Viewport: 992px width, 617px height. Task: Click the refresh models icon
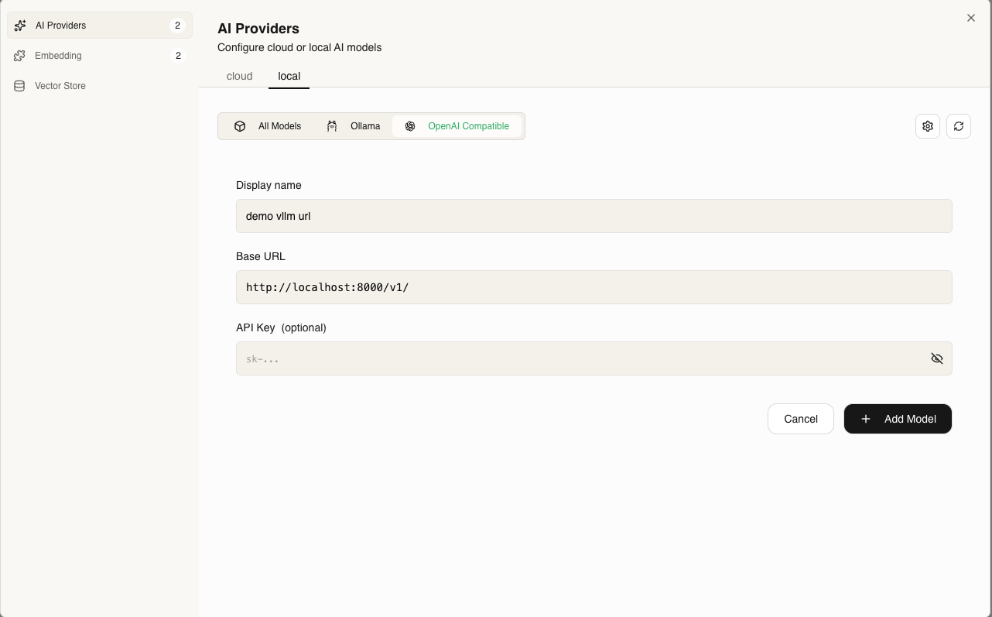pyautogui.click(x=958, y=125)
